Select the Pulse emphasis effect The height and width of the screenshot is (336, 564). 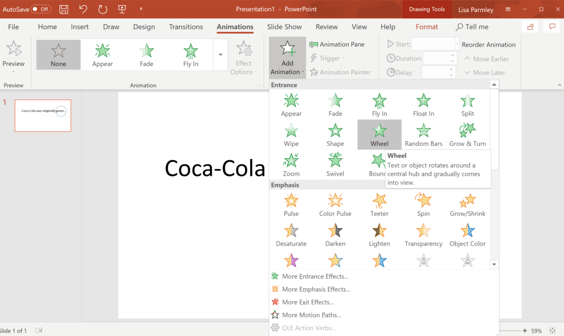click(x=291, y=205)
